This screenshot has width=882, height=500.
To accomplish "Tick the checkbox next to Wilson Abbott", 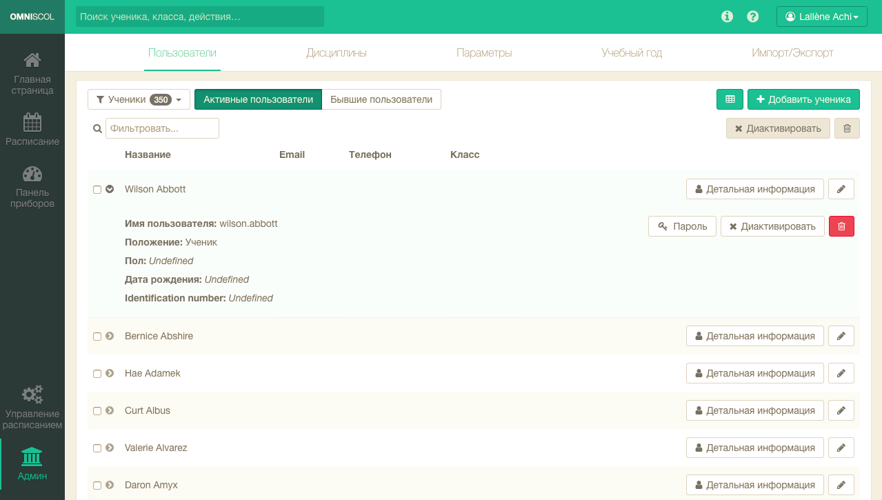I will point(97,190).
